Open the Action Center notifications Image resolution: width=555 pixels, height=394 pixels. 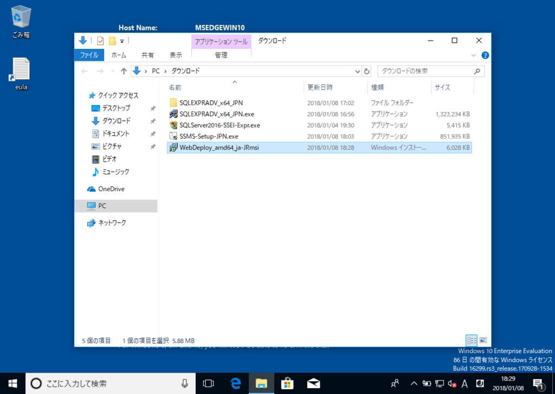538,384
